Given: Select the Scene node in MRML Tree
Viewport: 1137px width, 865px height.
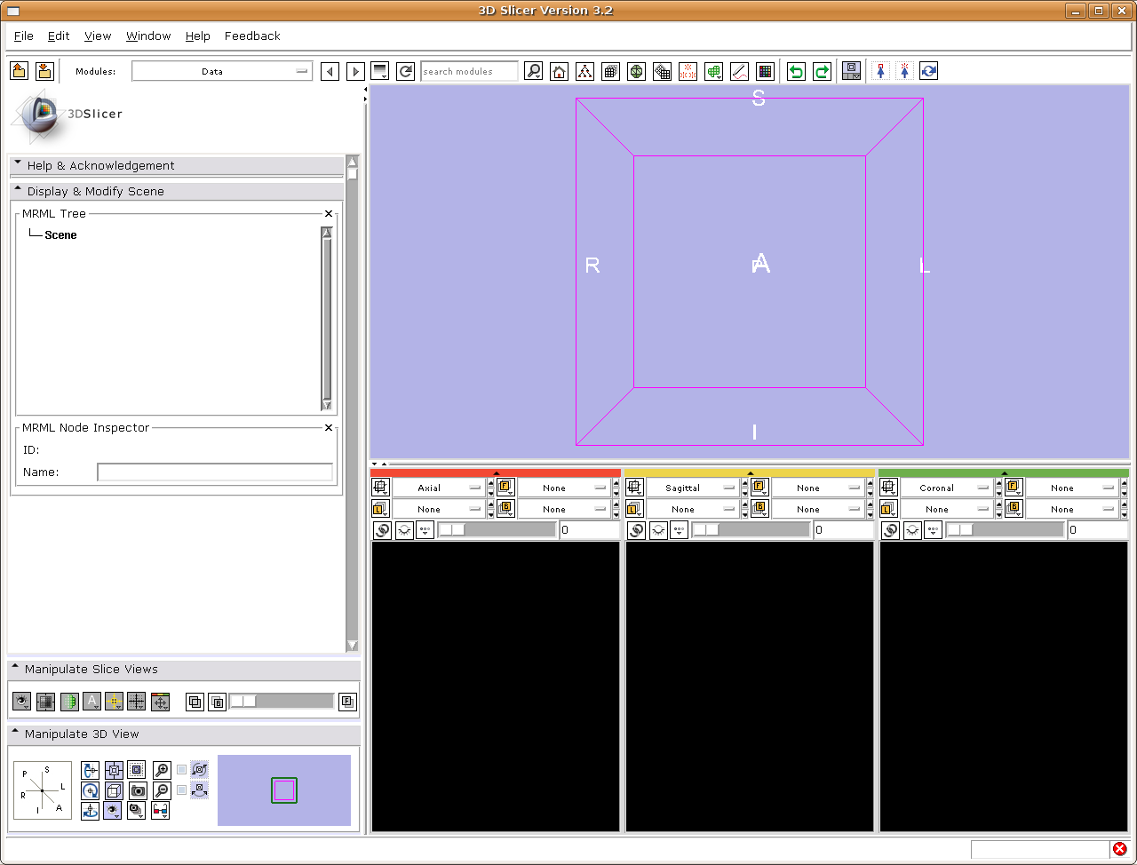Looking at the screenshot, I should tap(60, 235).
